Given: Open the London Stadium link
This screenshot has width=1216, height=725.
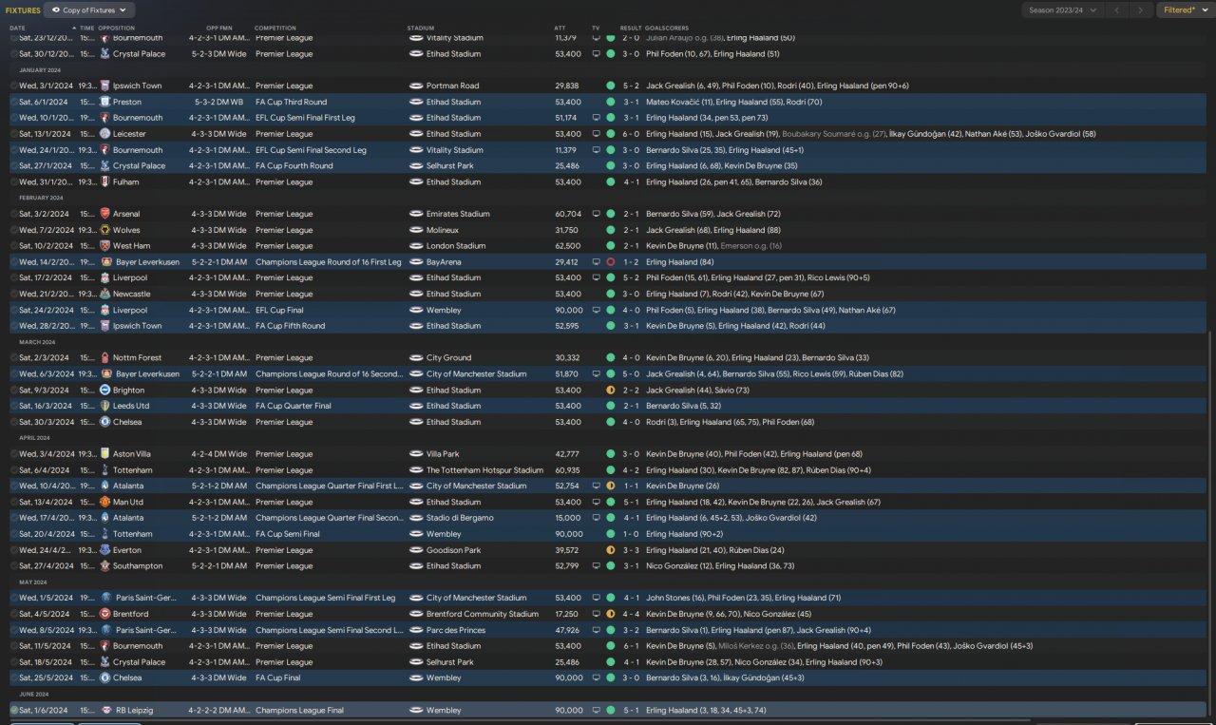Looking at the screenshot, I should (x=456, y=246).
